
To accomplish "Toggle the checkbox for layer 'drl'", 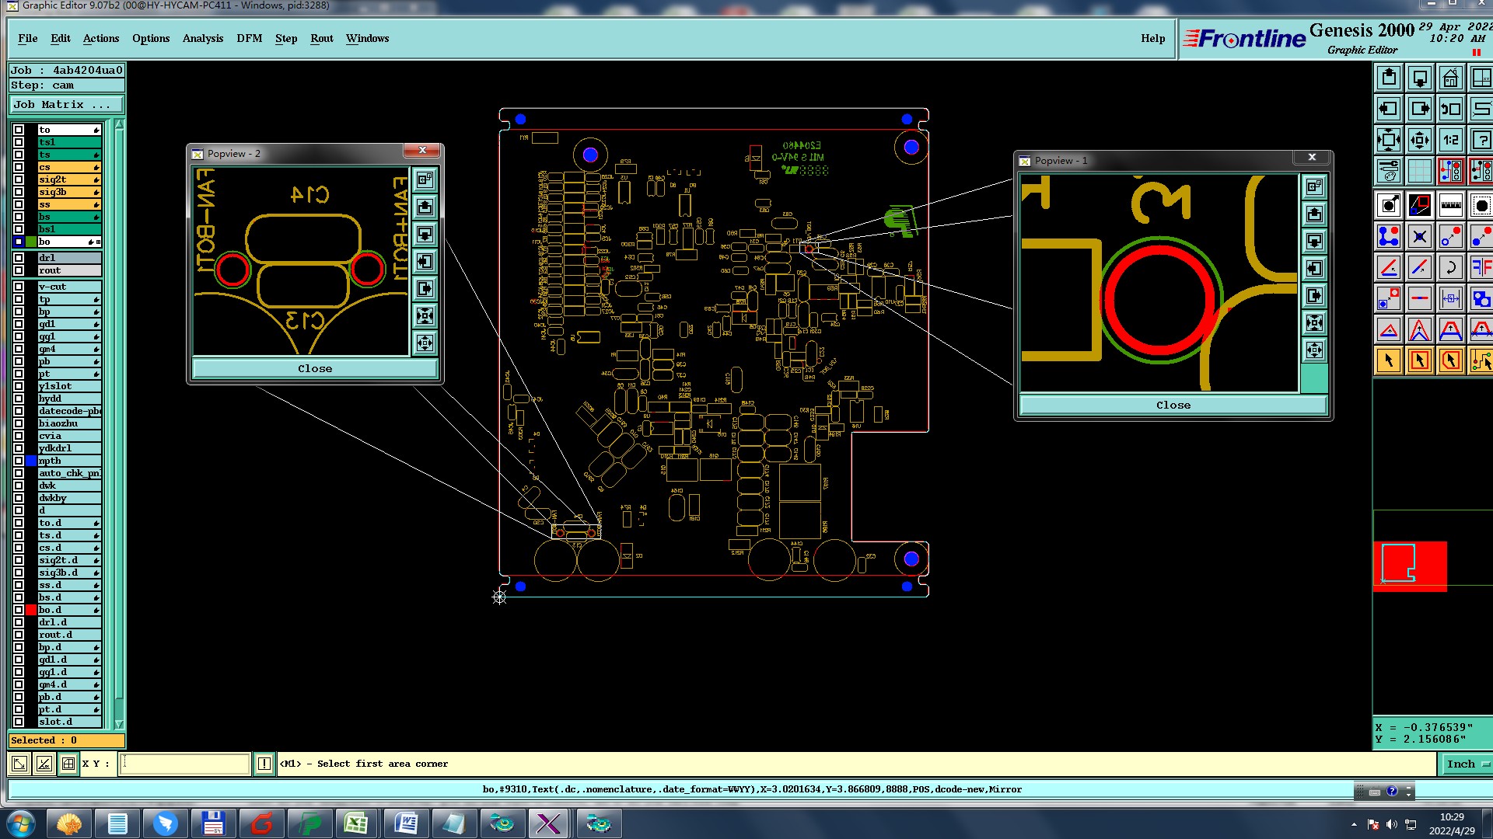I will (x=19, y=258).
